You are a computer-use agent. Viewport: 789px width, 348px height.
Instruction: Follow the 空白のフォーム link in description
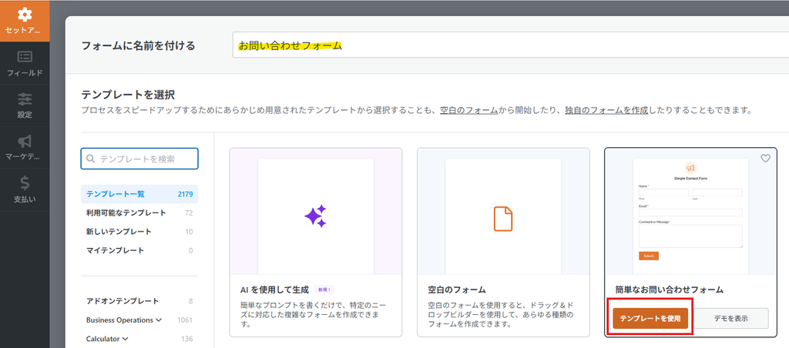(x=469, y=110)
